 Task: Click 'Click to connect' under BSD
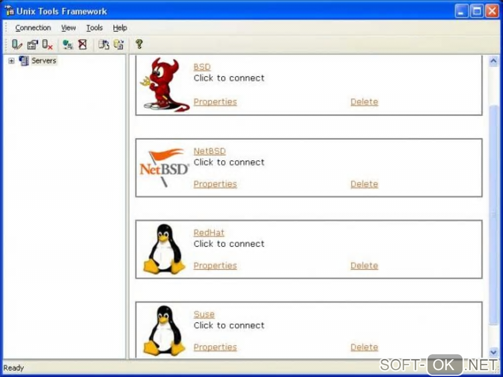[x=229, y=78]
